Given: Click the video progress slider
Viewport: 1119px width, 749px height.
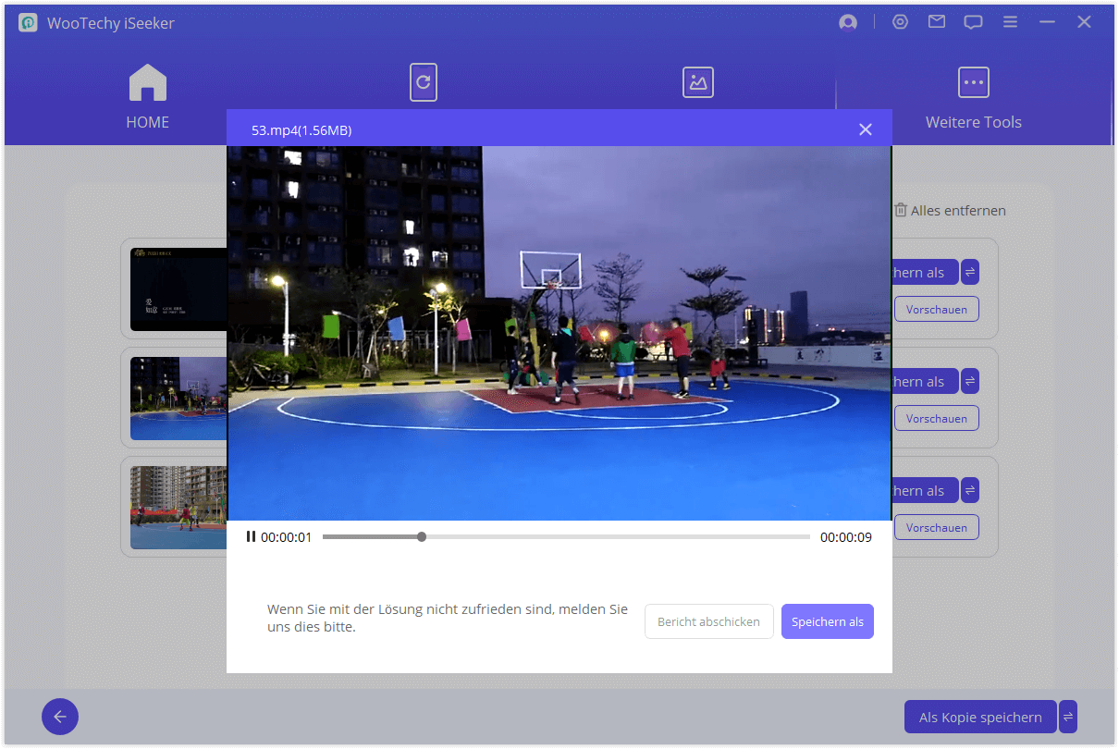Looking at the screenshot, I should coord(565,537).
